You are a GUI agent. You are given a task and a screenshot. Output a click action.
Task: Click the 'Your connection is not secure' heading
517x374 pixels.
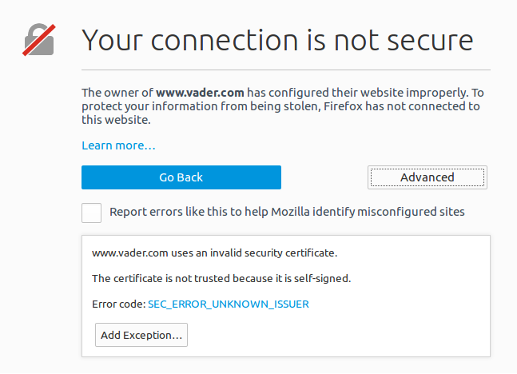pyautogui.click(x=277, y=40)
